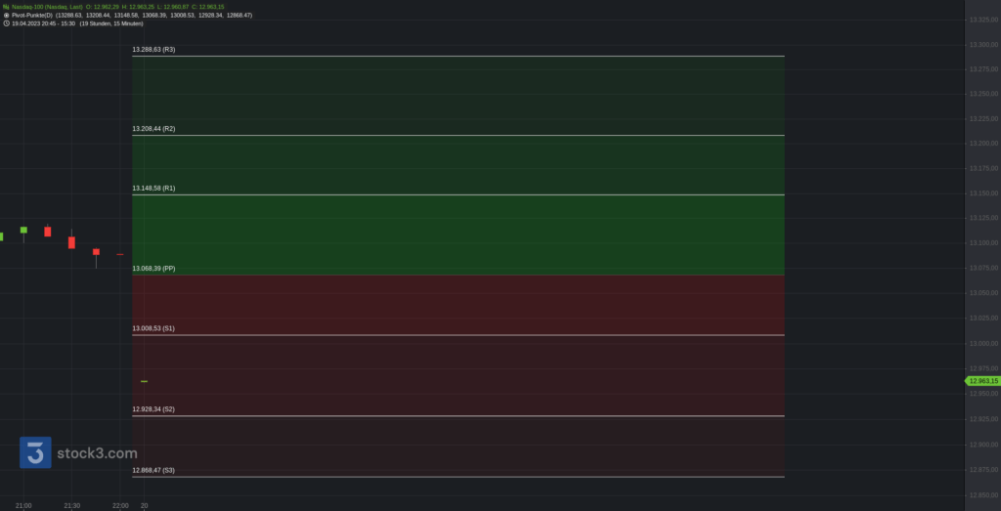Click the candlestick icon before Nasdaq-100
Image resolution: width=1001 pixels, height=511 pixels.
pos(6,7)
